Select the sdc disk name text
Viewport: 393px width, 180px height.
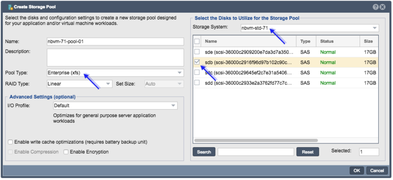pos(249,73)
